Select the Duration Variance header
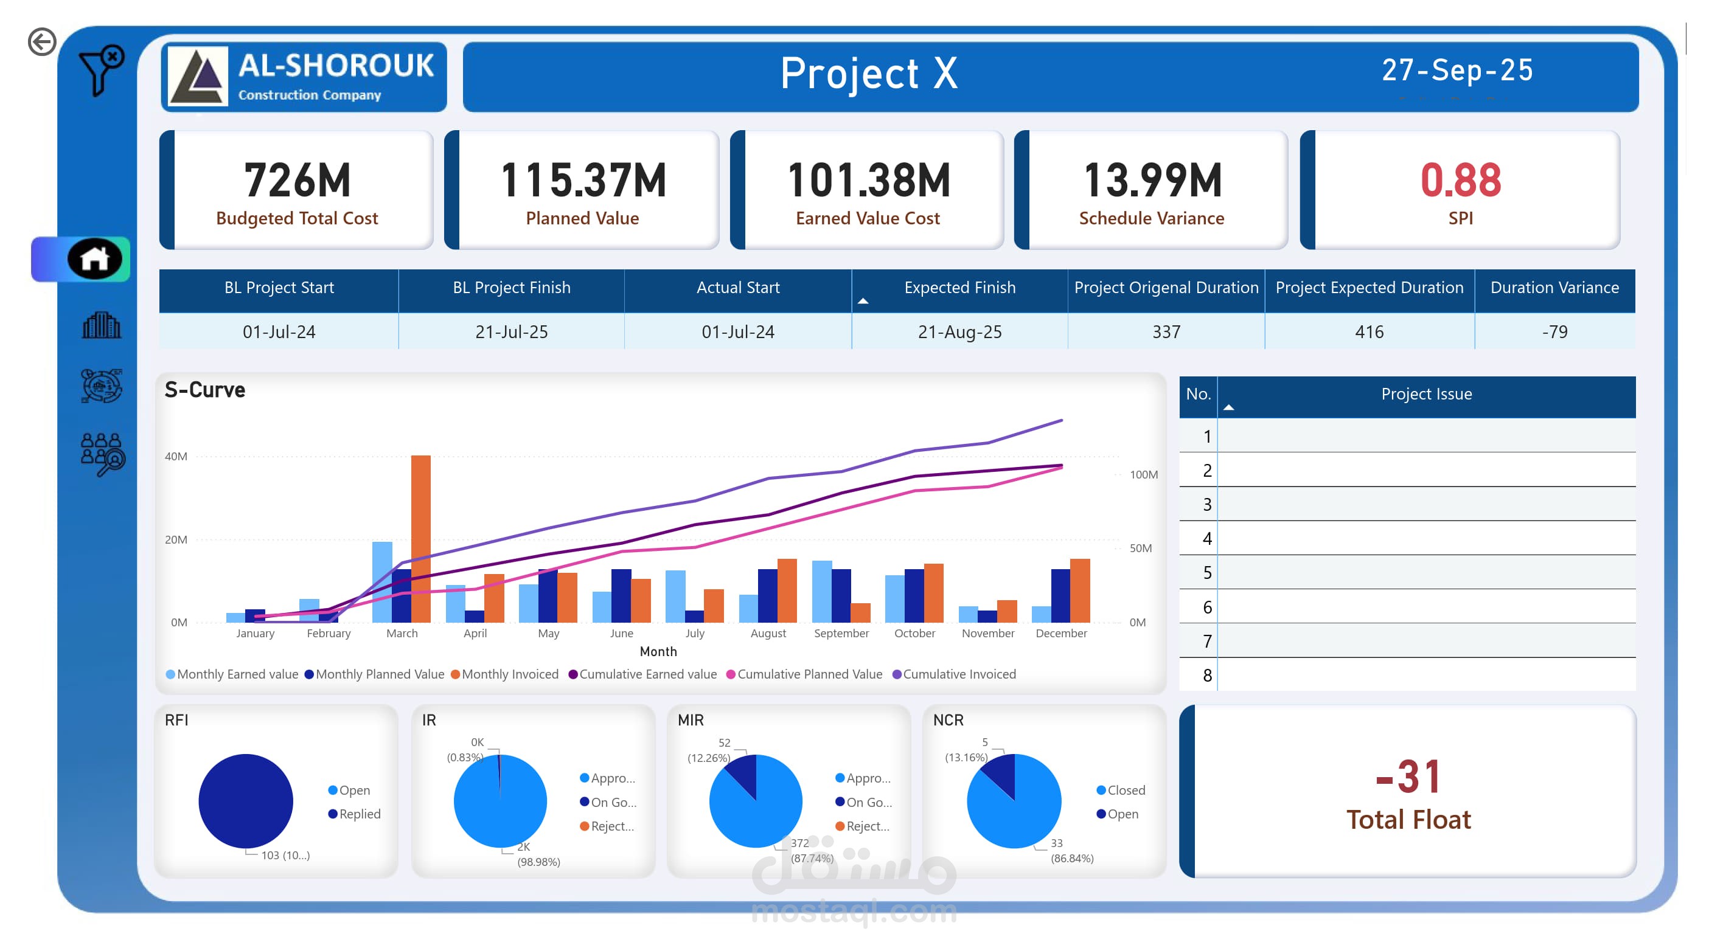 [x=1554, y=288]
